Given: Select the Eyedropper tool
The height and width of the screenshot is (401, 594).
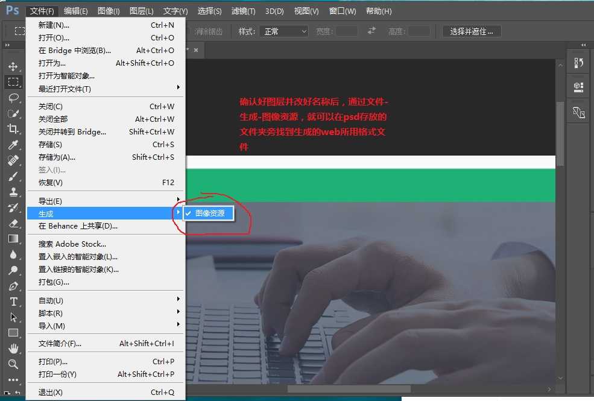Looking at the screenshot, I should coord(13,145).
